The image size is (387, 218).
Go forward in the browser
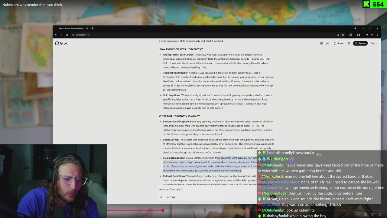pos(61,35)
